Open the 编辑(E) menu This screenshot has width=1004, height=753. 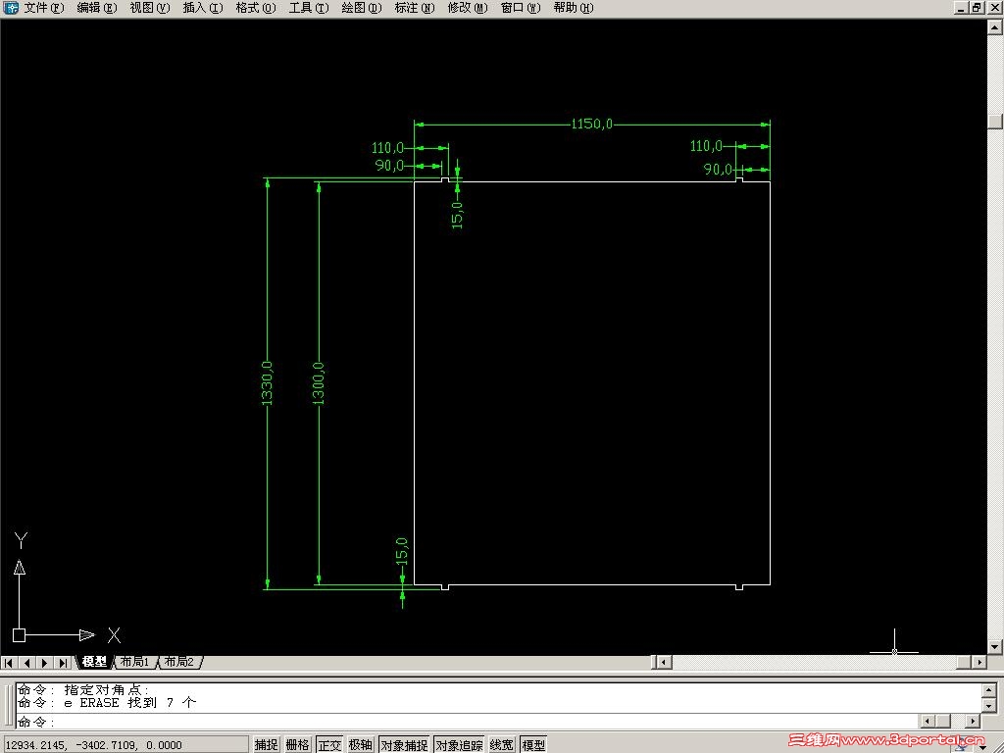coord(97,8)
